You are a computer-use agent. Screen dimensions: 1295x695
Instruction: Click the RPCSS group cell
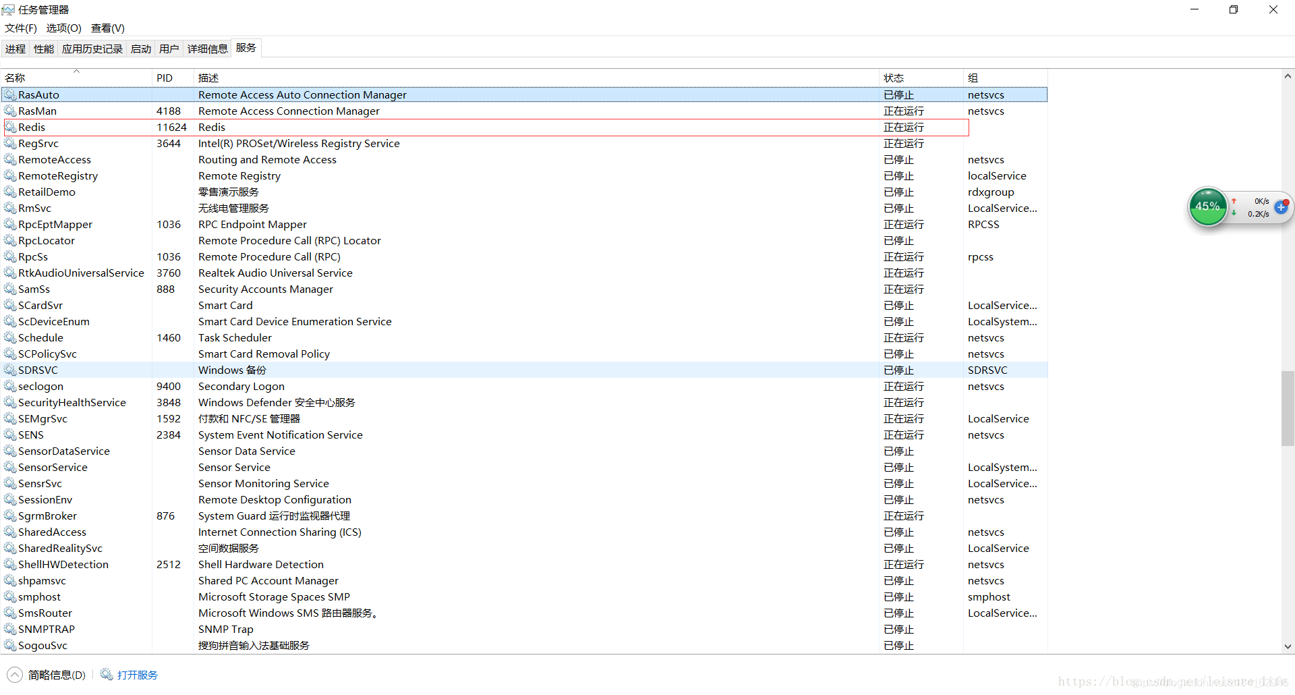coord(983,225)
